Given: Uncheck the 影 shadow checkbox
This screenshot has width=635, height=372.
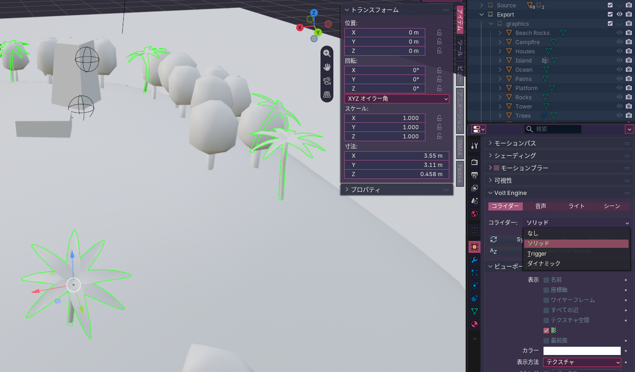Looking at the screenshot, I should point(546,330).
